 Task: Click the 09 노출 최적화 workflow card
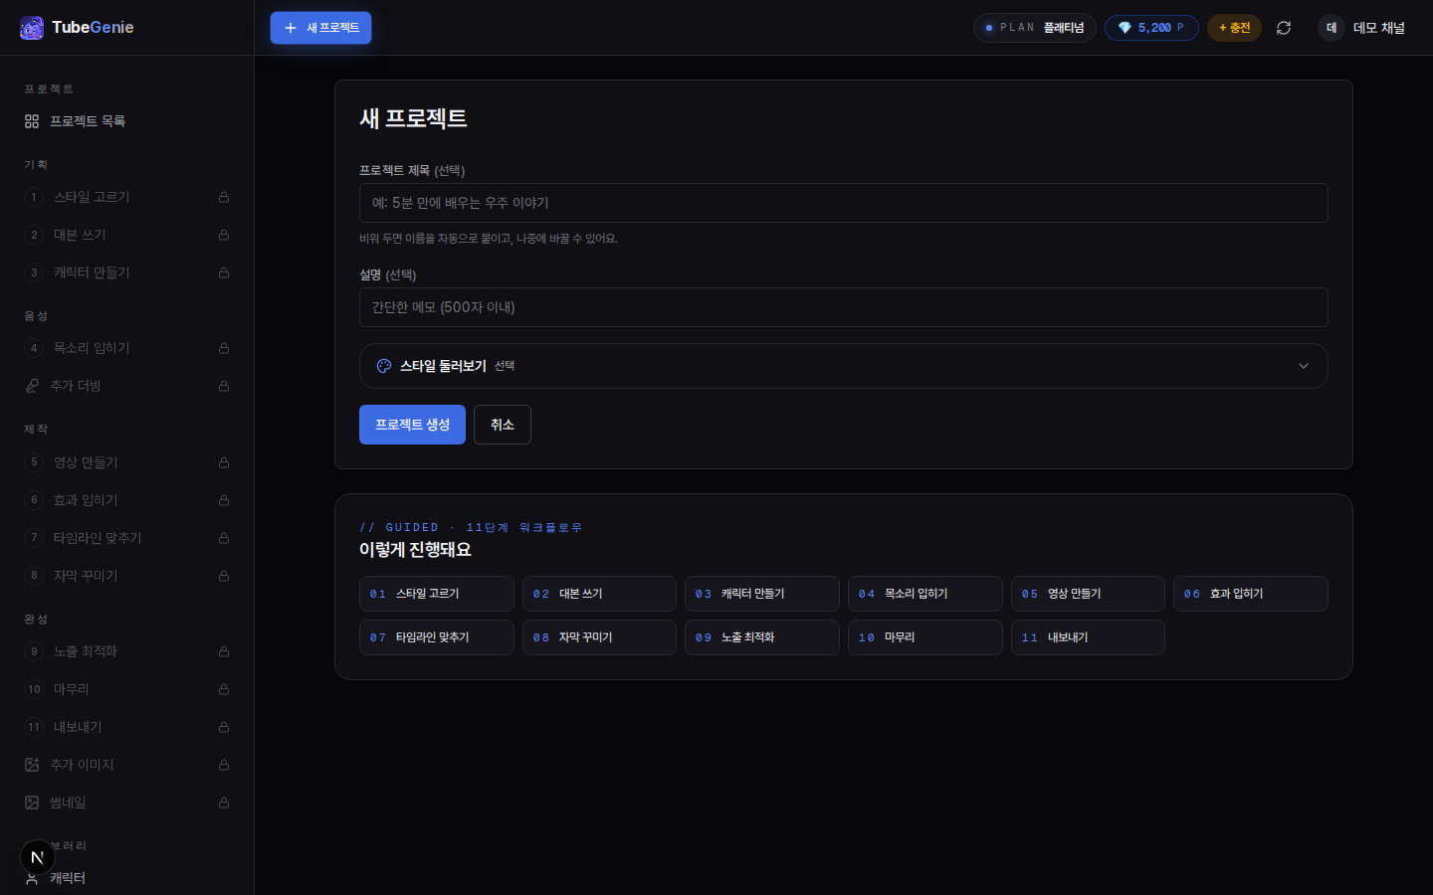(762, 637)
